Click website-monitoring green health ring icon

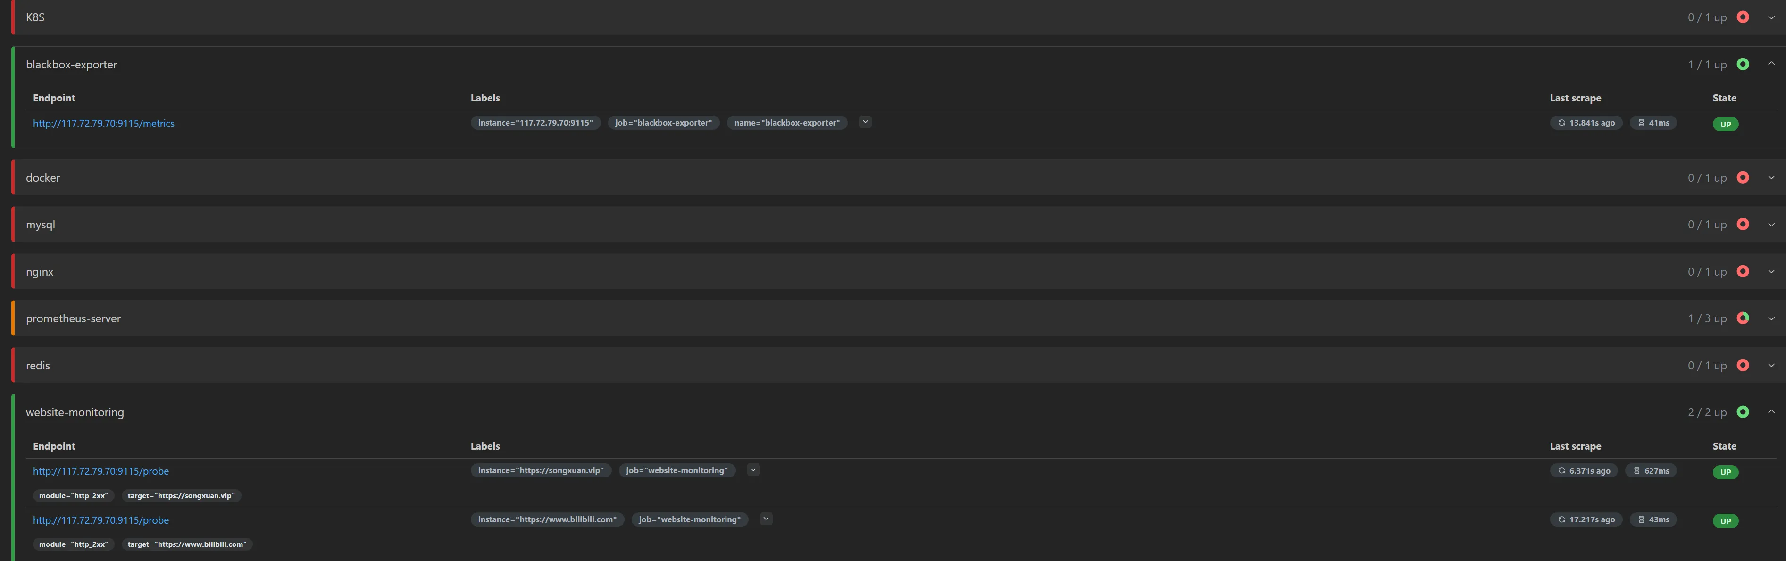(1742, 412)
